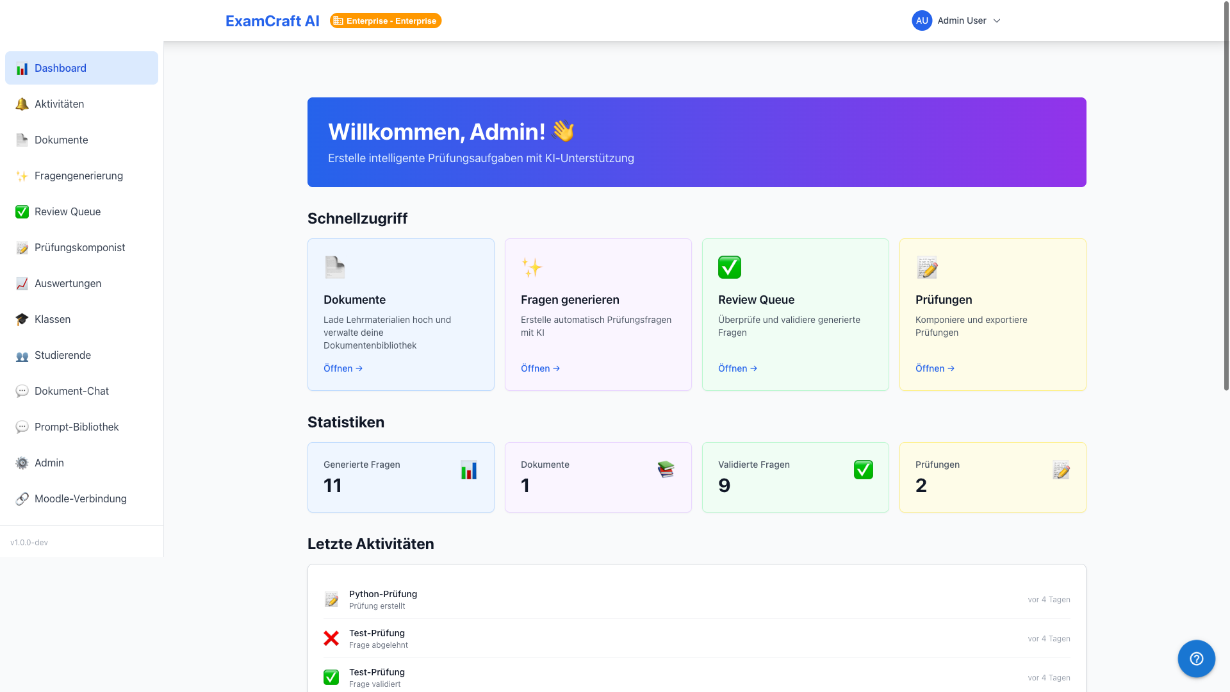This screenshot has width=1230, height=692.
Task: Click the Moodle-Verbindung link chain icon
Action: [x=22, y=499]
